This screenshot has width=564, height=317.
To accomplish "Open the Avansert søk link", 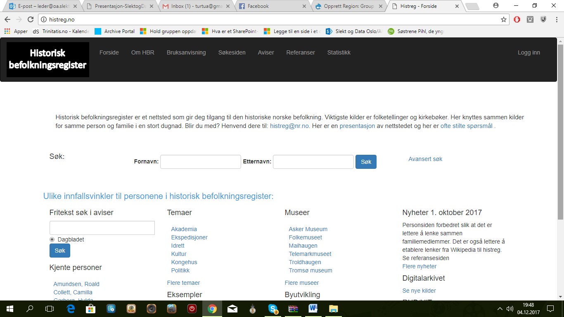I will [x=425, y=158].
